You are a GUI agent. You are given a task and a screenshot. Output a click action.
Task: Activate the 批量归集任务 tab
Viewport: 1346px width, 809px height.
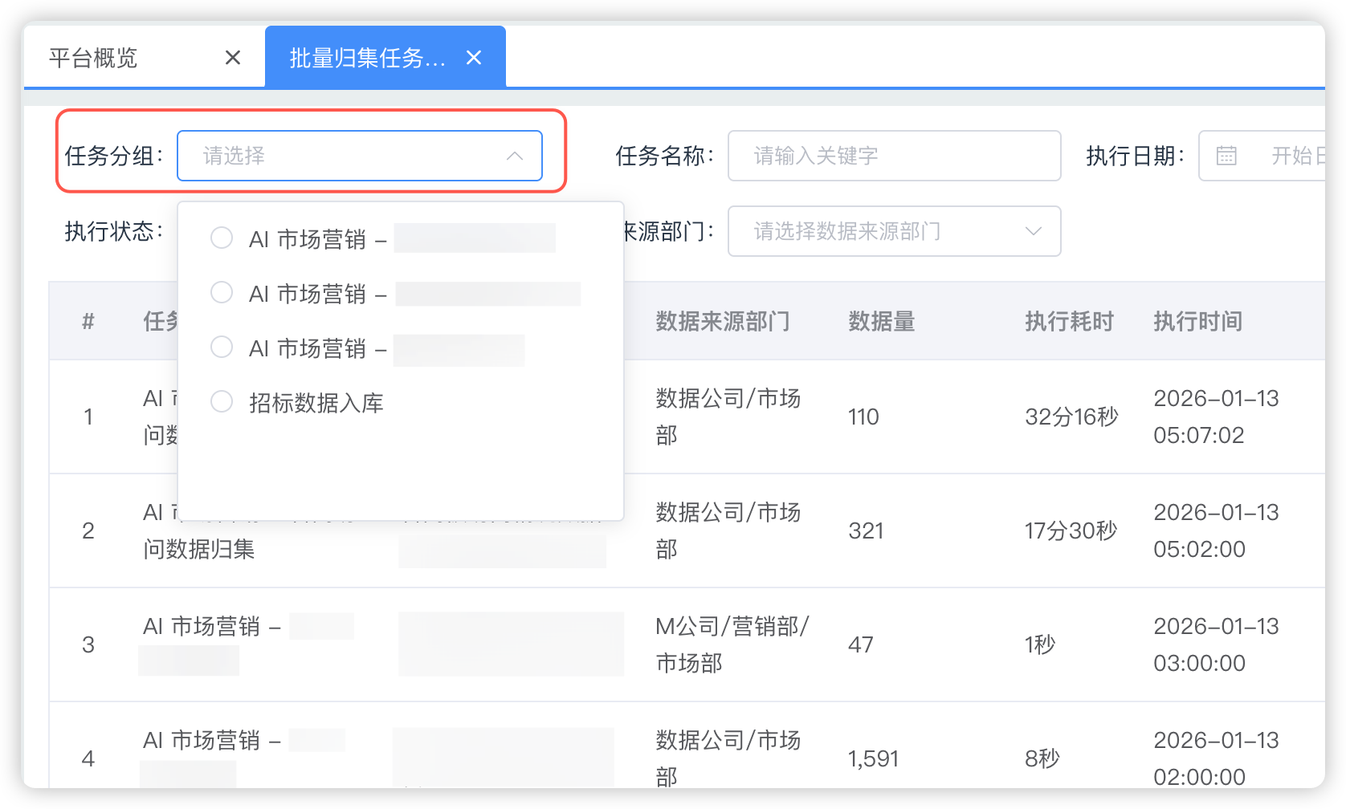tap(366, 58)
